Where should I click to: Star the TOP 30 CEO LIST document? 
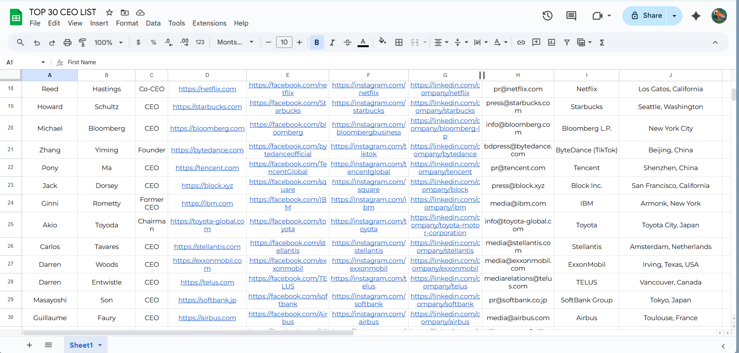(110, 12)
